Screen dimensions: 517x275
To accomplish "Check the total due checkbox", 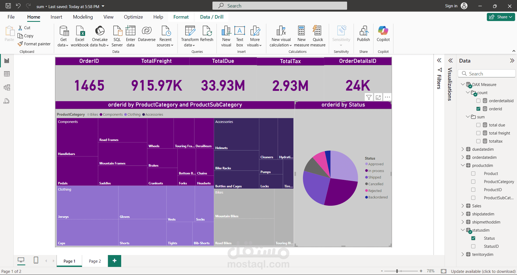I will (x=478, y=125).
